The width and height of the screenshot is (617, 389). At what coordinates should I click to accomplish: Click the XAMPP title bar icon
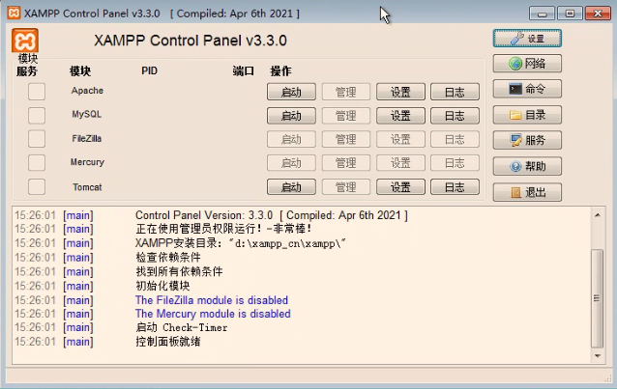tap(14, 13)
